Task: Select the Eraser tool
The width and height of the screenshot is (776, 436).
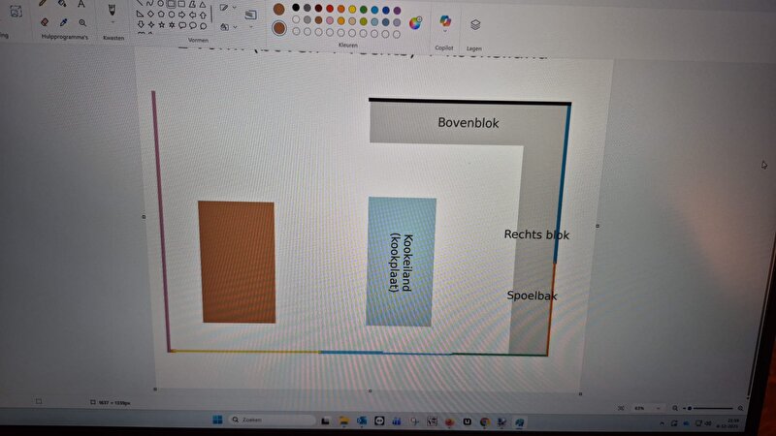Action: [x=43, y=21]
